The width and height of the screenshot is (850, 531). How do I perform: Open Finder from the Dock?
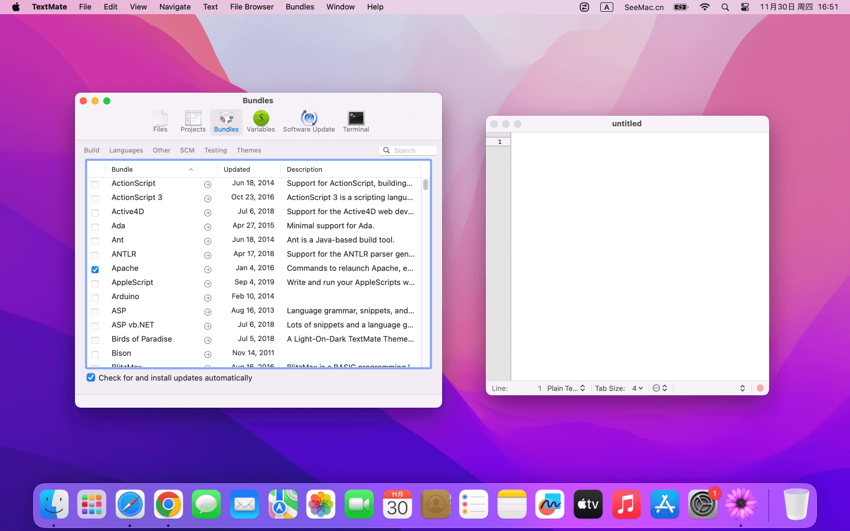(x=54, y=504)
